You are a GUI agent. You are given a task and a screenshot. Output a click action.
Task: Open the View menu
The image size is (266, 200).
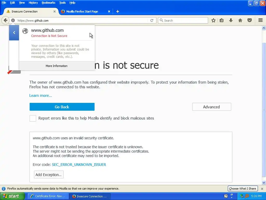22,3
